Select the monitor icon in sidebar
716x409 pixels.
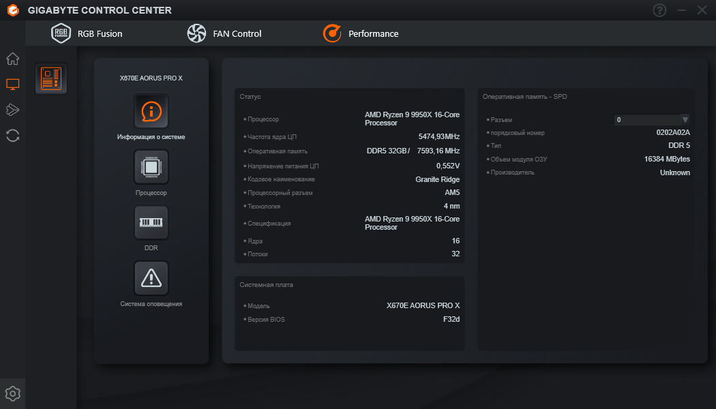(x=13, y=84)
